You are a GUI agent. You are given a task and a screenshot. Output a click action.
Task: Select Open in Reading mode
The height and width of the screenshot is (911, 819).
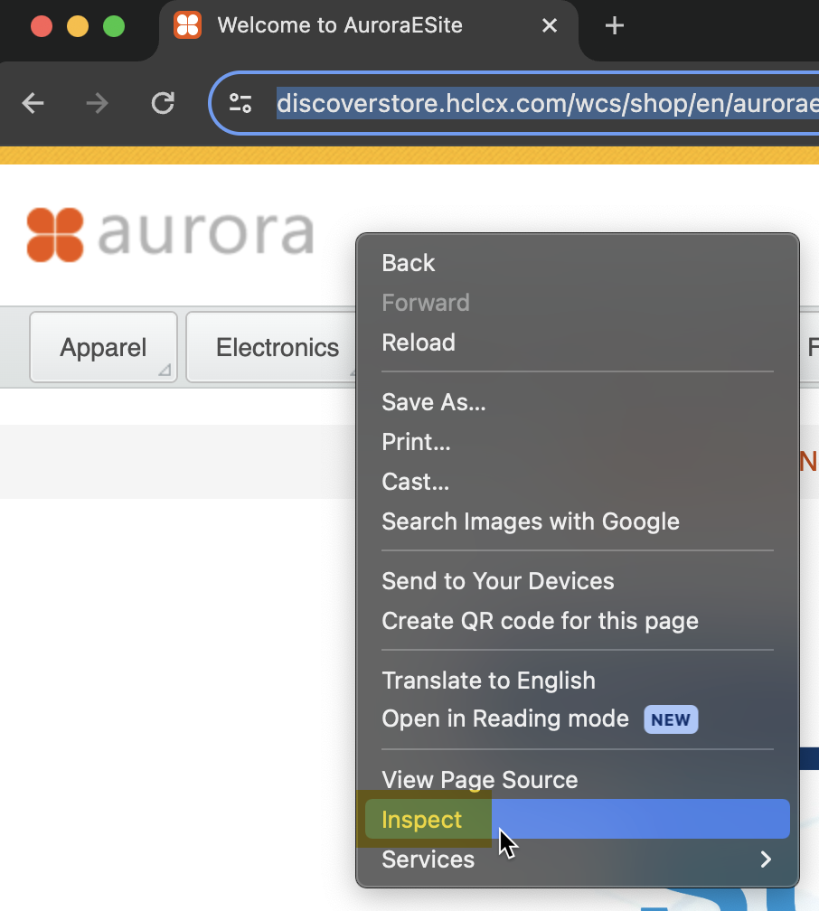(x=505, y=719)
